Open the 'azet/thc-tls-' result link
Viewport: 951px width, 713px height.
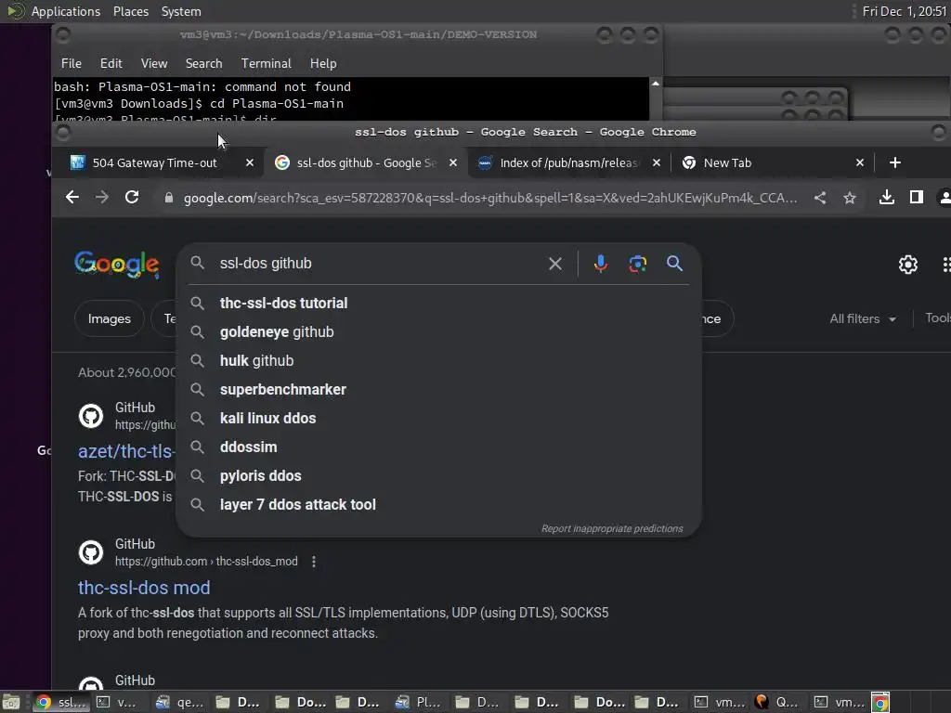pos(126,451)
